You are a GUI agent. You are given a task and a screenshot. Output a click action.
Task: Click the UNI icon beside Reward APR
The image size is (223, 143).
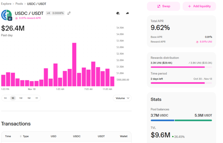197,42
